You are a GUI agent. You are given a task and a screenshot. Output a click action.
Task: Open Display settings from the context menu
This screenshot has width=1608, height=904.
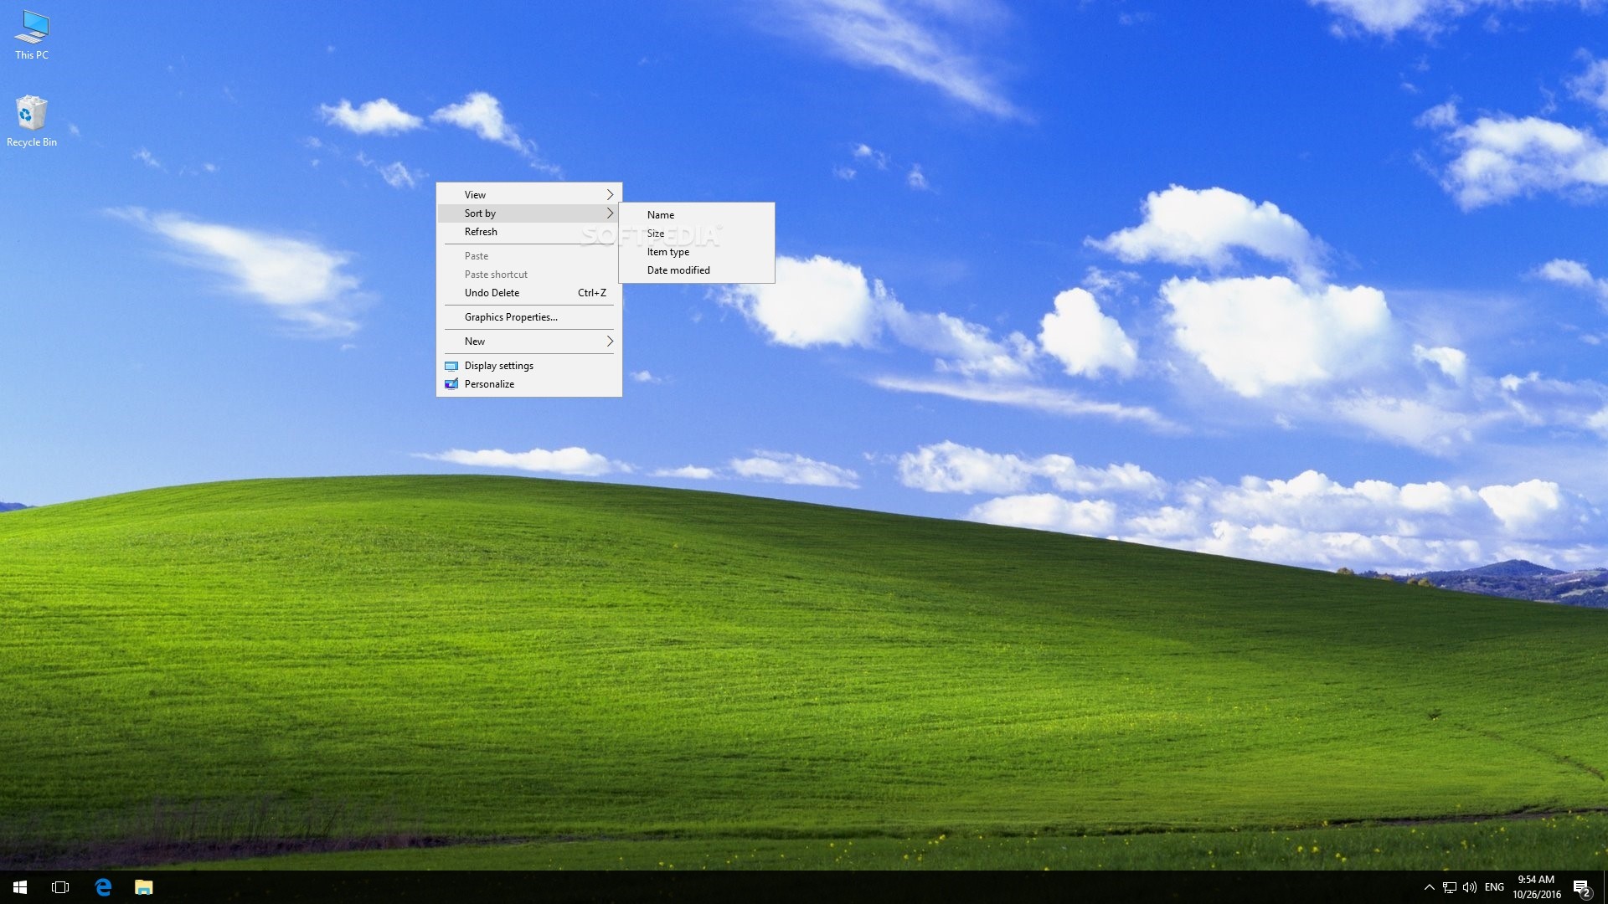tap(529, 366)
